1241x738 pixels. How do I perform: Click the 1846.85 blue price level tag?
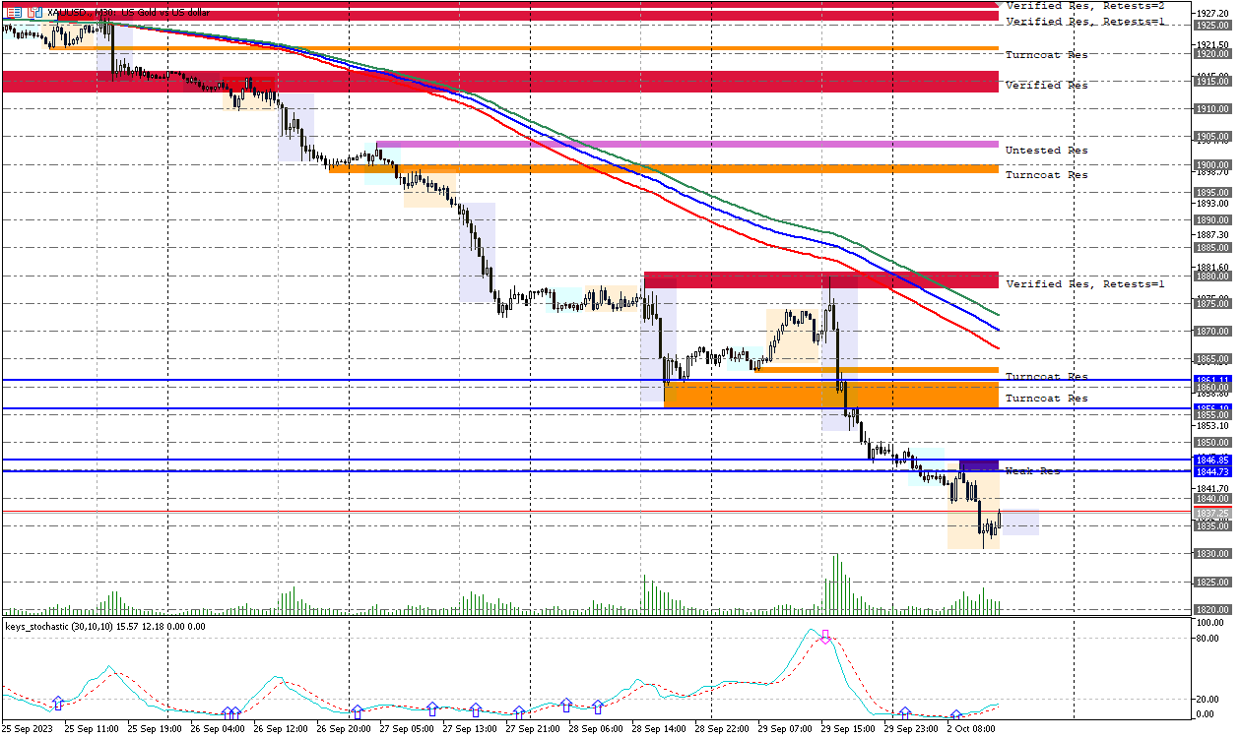[x=1209, y=460]
